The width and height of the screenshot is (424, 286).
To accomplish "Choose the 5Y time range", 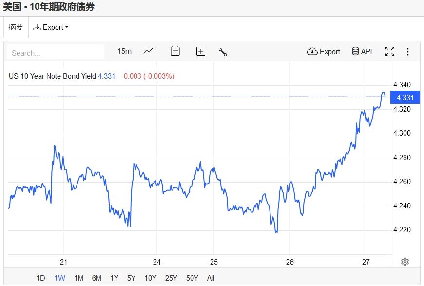I will (x=131, y=278).
